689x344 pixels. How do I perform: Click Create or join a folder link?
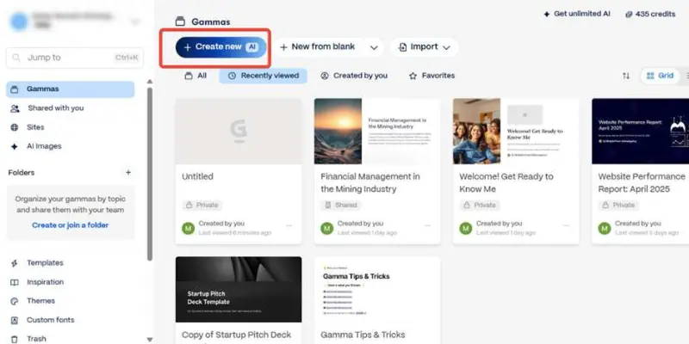[x=71, y=225]
